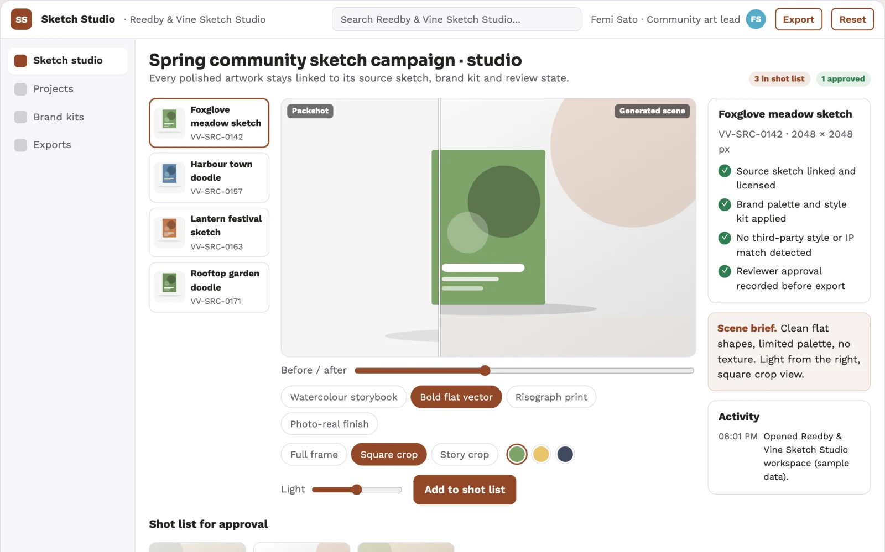
Task: Click the Projects sidebar icon
Action: pyautogui.click(x=20, y=89)
